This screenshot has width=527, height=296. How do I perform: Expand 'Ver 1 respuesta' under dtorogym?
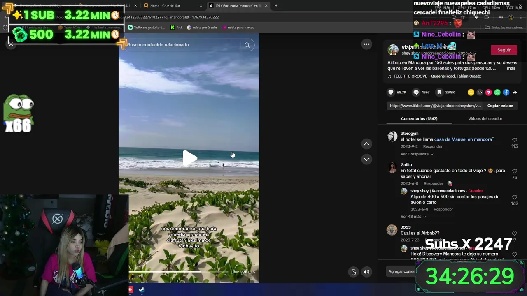(x=417, y=154)
